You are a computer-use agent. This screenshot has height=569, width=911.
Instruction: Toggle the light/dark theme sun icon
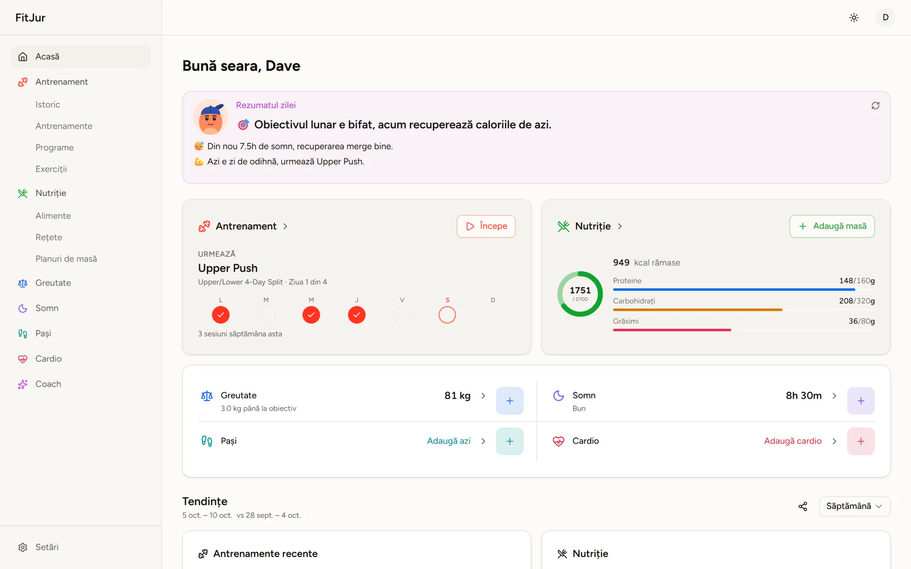854,18
